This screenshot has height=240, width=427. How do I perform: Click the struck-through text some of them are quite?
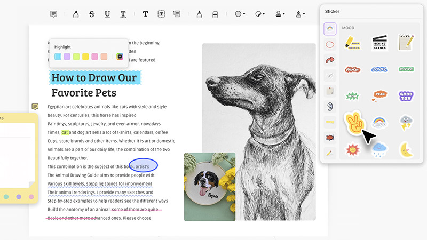(x=136, y=209)
